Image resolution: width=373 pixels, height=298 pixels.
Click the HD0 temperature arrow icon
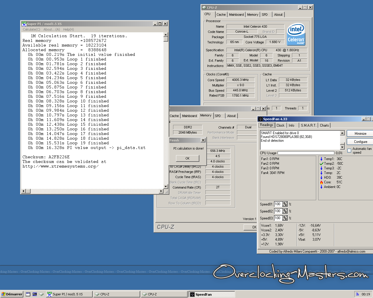pos(321,178)
